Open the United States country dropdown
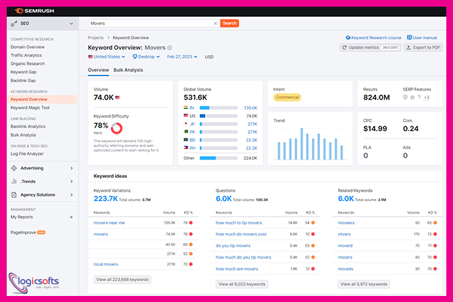Image resolution: width=453 pixels, height=302 pixels. tap(107, 57)
